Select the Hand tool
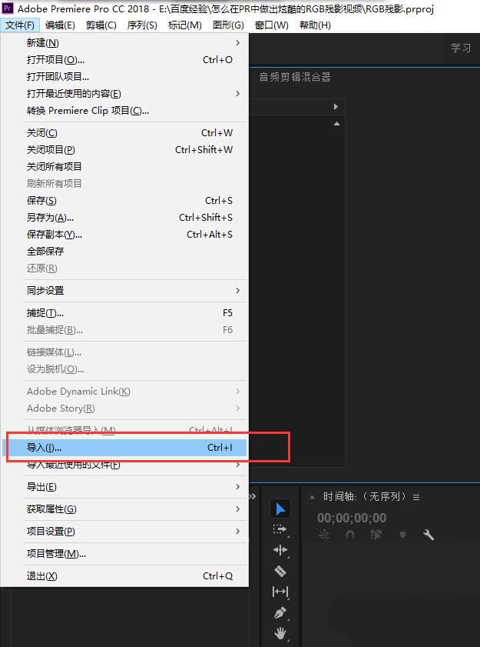Image resolution: width=480 pixels, height=647 pixels. coord(280,633)
